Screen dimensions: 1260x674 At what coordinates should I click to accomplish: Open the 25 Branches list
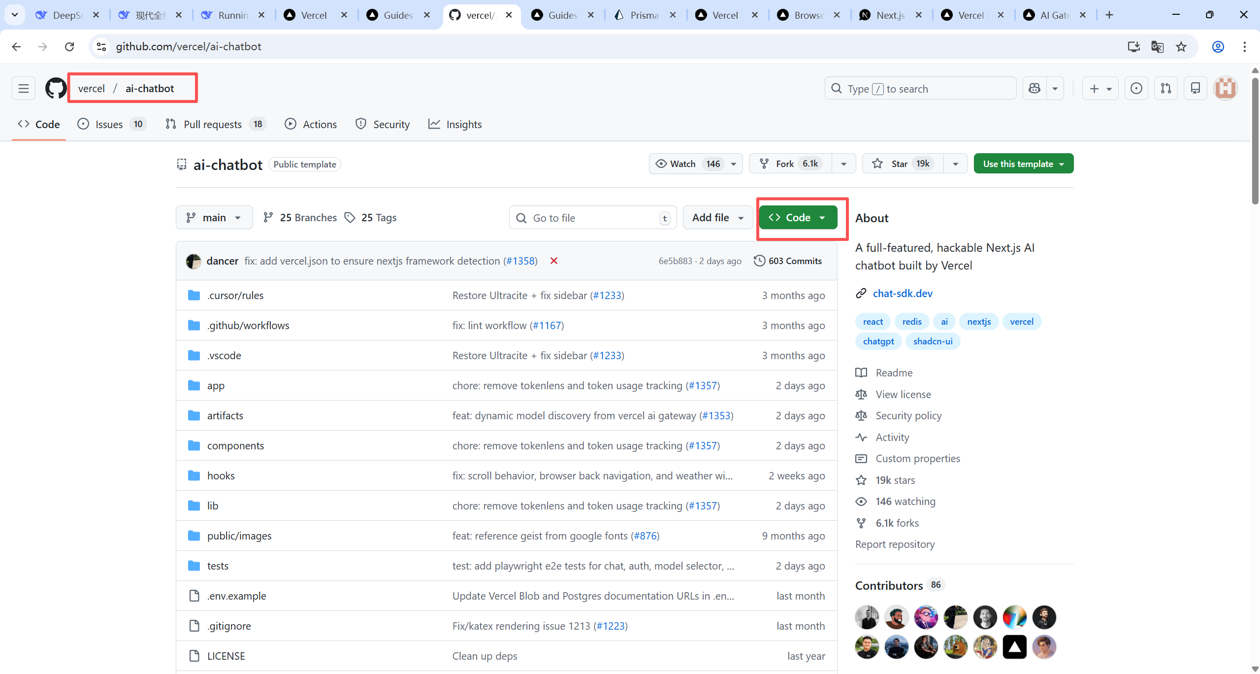tap(300, 217)
